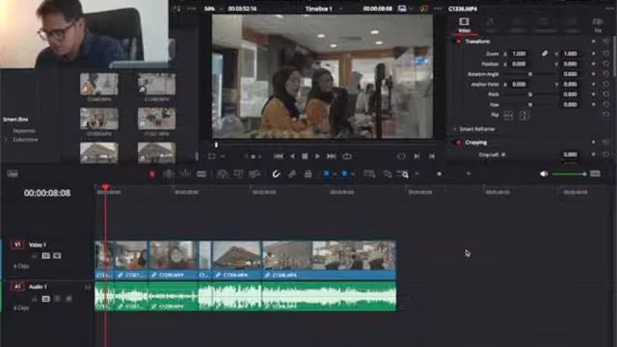Screen dimensions: 617x347
Task: Toggle the Loop playback icon
Action: pyautogui.click(x=347, y=156)
